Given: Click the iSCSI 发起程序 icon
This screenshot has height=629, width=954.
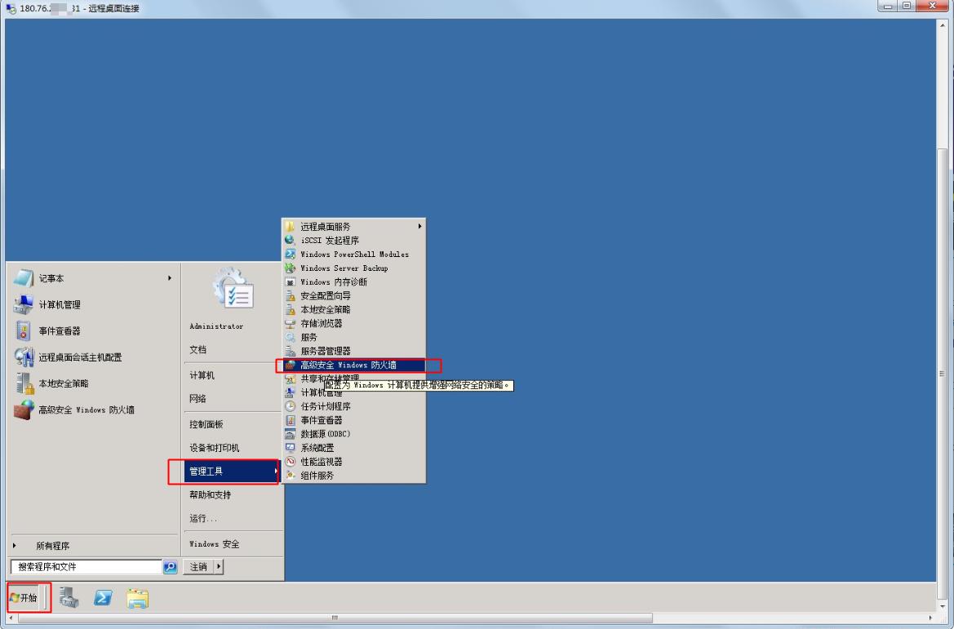Looking at the screenshot, I should tap(291, 241).
